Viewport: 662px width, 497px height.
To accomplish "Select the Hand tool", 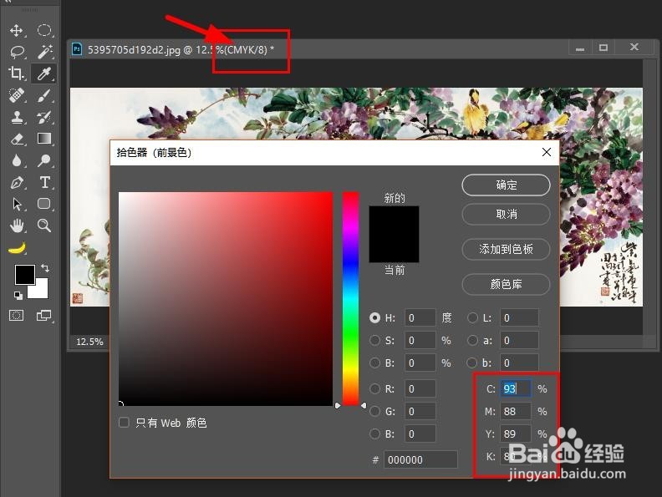I will (x=17, y=226).
